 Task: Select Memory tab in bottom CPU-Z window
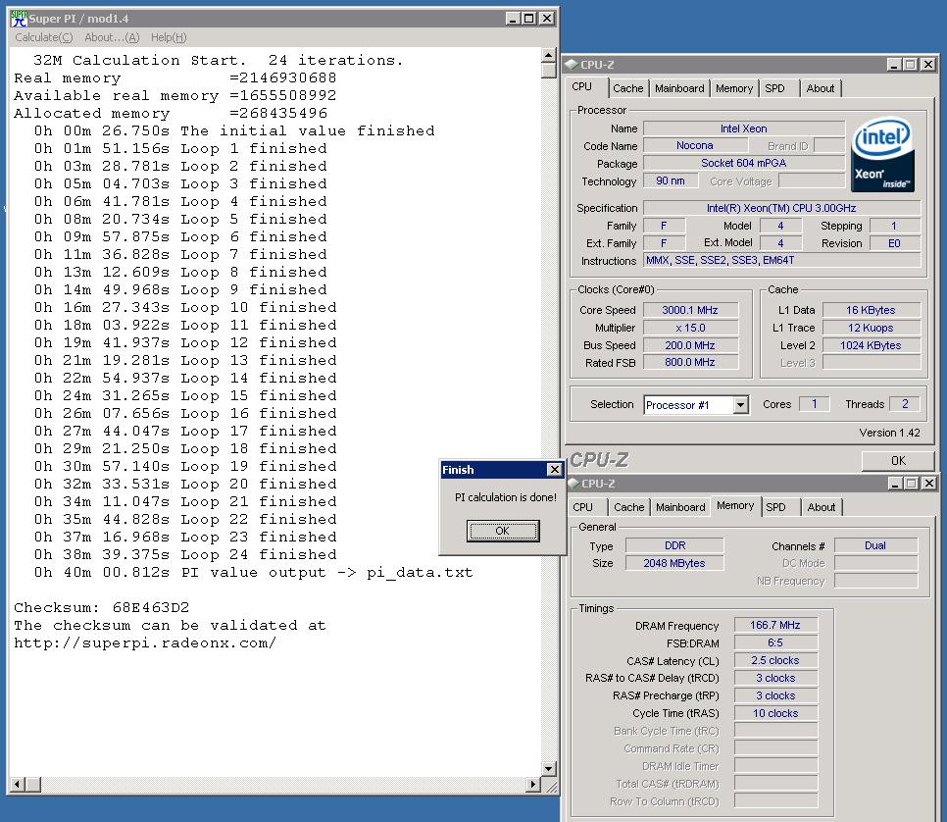coord(735,505)
